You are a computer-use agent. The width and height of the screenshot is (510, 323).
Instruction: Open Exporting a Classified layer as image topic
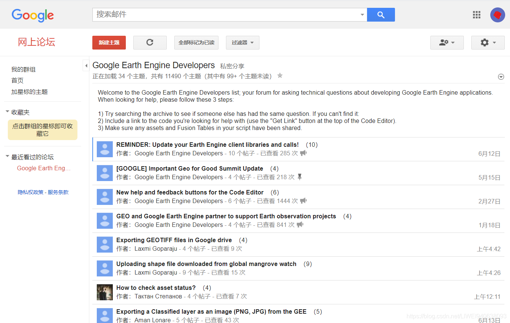[x=211, y=311]
